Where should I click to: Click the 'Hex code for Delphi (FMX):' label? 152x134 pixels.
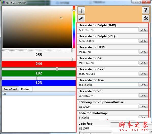coord(98,25)
